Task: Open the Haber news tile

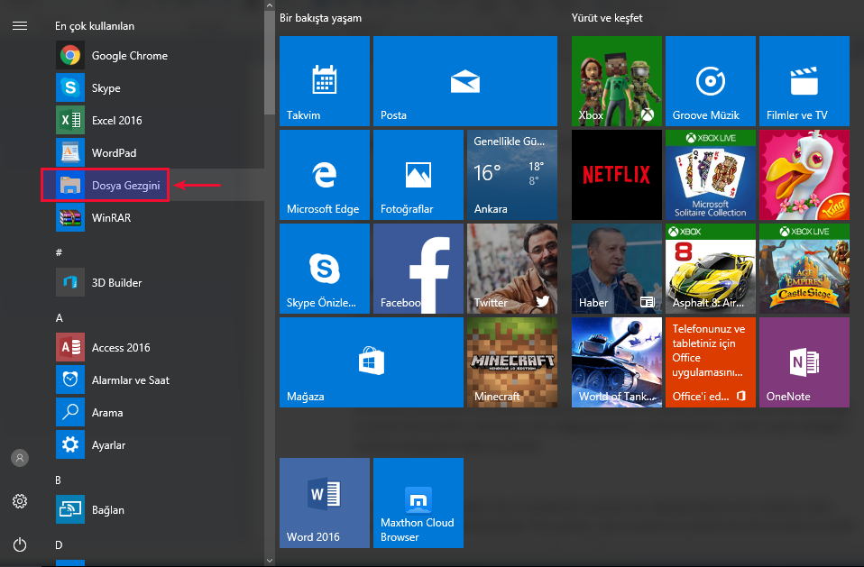Action: 617,269
